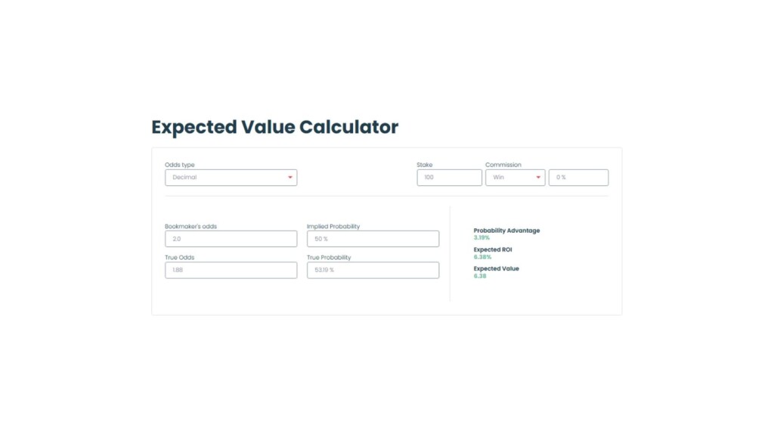774x436 pixels.
Task: Click the Probability Advantage result label
Action: (x=506, y=230)
